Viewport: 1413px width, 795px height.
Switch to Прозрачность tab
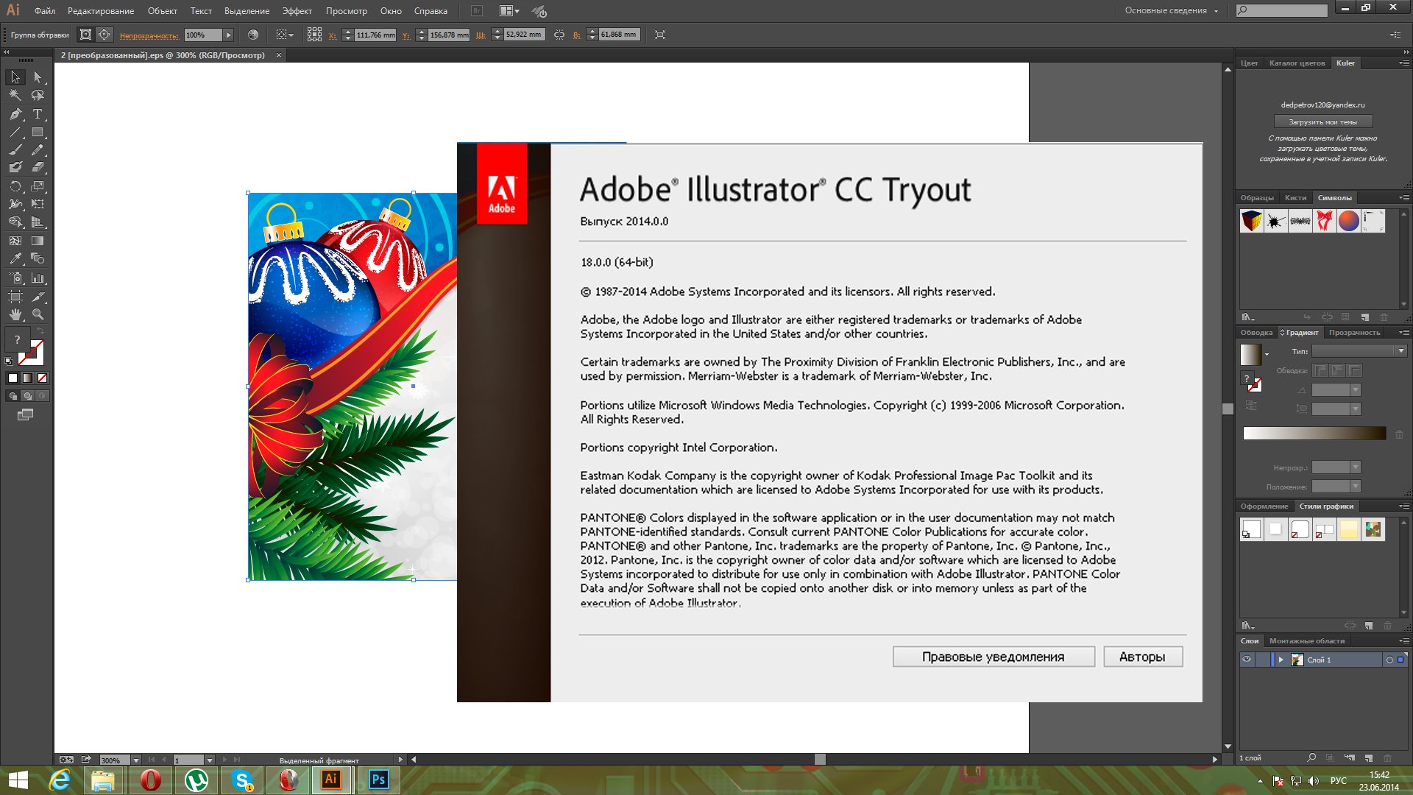(x=1354, y=333)
